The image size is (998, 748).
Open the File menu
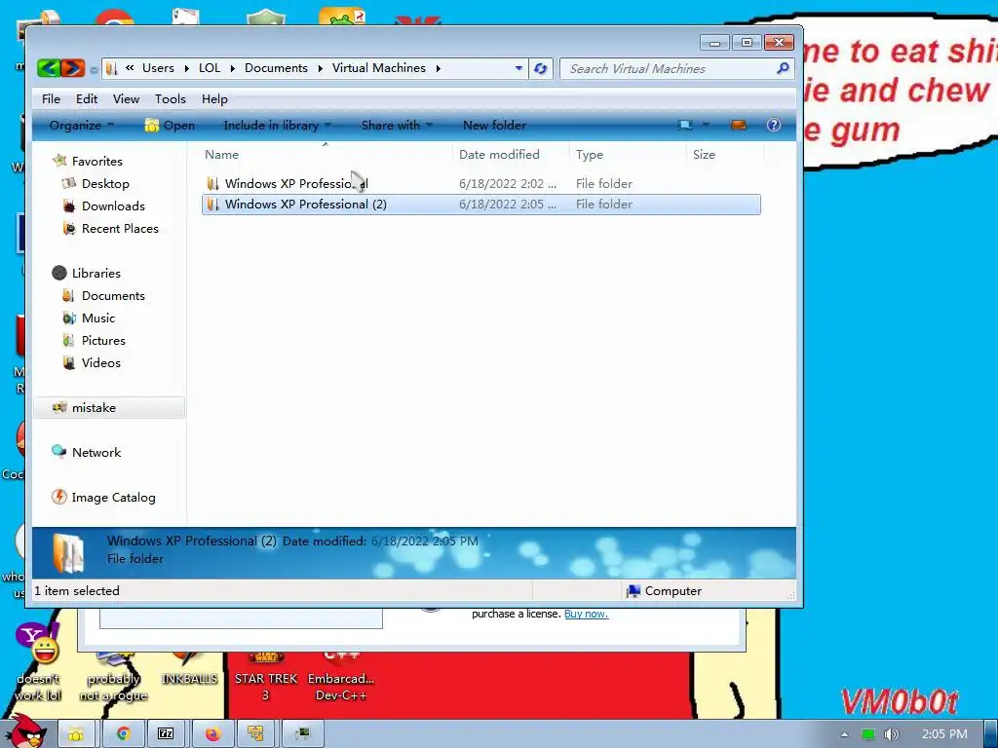tap(51, 99)
